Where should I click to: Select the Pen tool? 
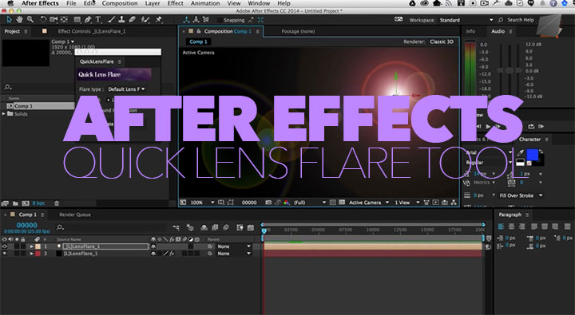(88, 19)
